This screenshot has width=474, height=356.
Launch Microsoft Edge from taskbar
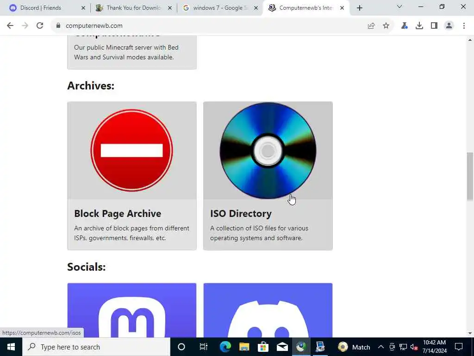(225, 347)
